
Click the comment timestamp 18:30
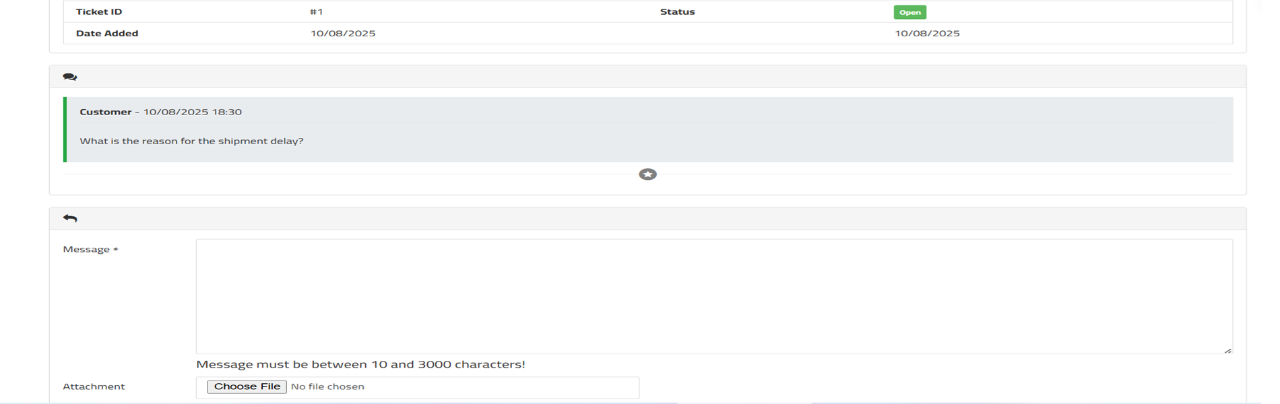(x=226, y=112)
